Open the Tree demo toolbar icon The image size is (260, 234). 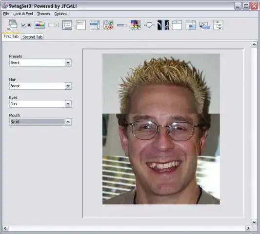click(218, 25)
